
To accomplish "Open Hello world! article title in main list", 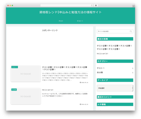I will point(48,90).
